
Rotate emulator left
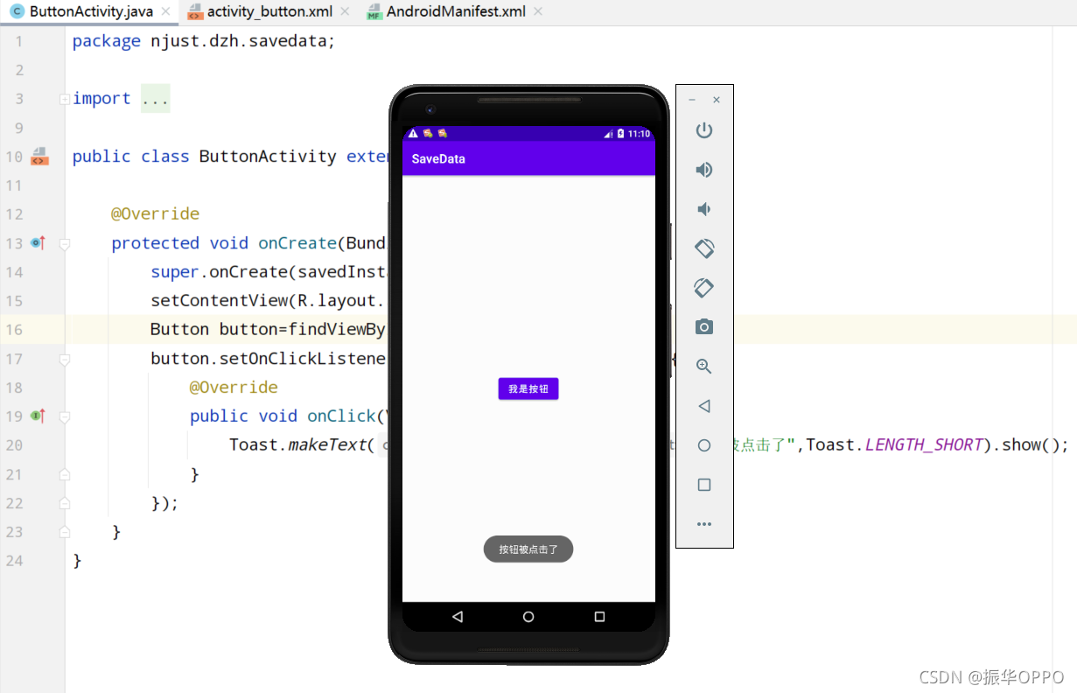(x=704, y=248)
